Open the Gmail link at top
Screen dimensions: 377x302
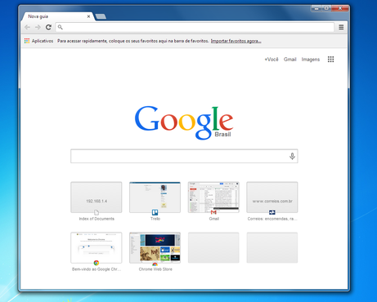tap(289, 60)
